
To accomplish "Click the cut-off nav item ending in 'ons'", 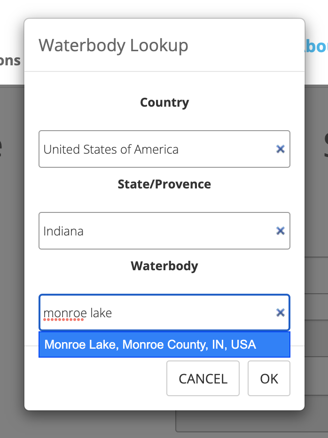I will 10,60.
